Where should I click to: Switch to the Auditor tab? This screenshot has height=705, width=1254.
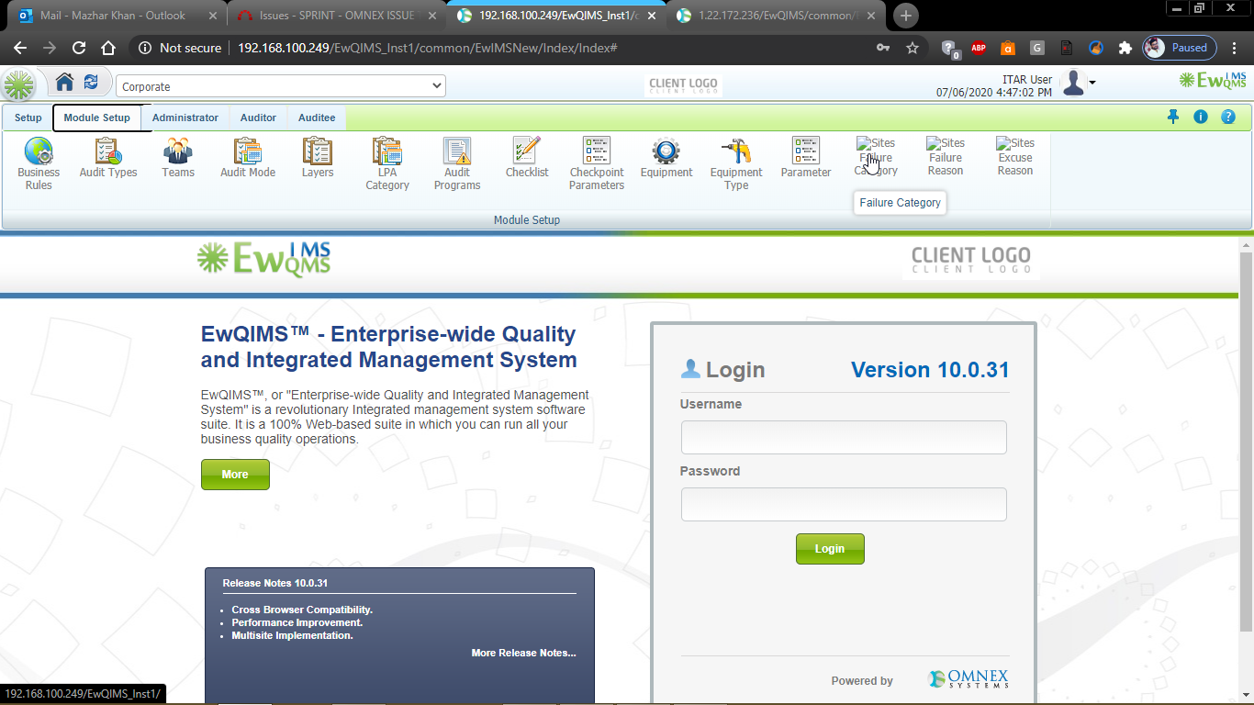click(258, 117)
